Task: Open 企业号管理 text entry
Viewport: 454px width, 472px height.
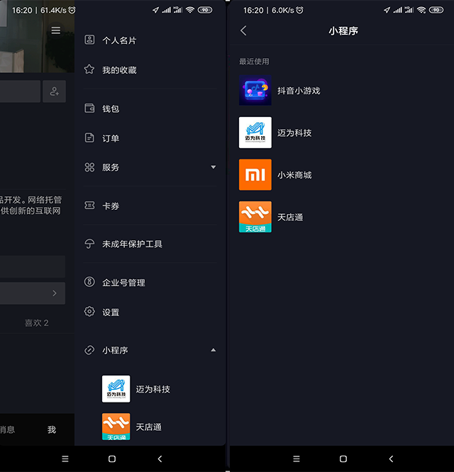Action: (123, 283)
